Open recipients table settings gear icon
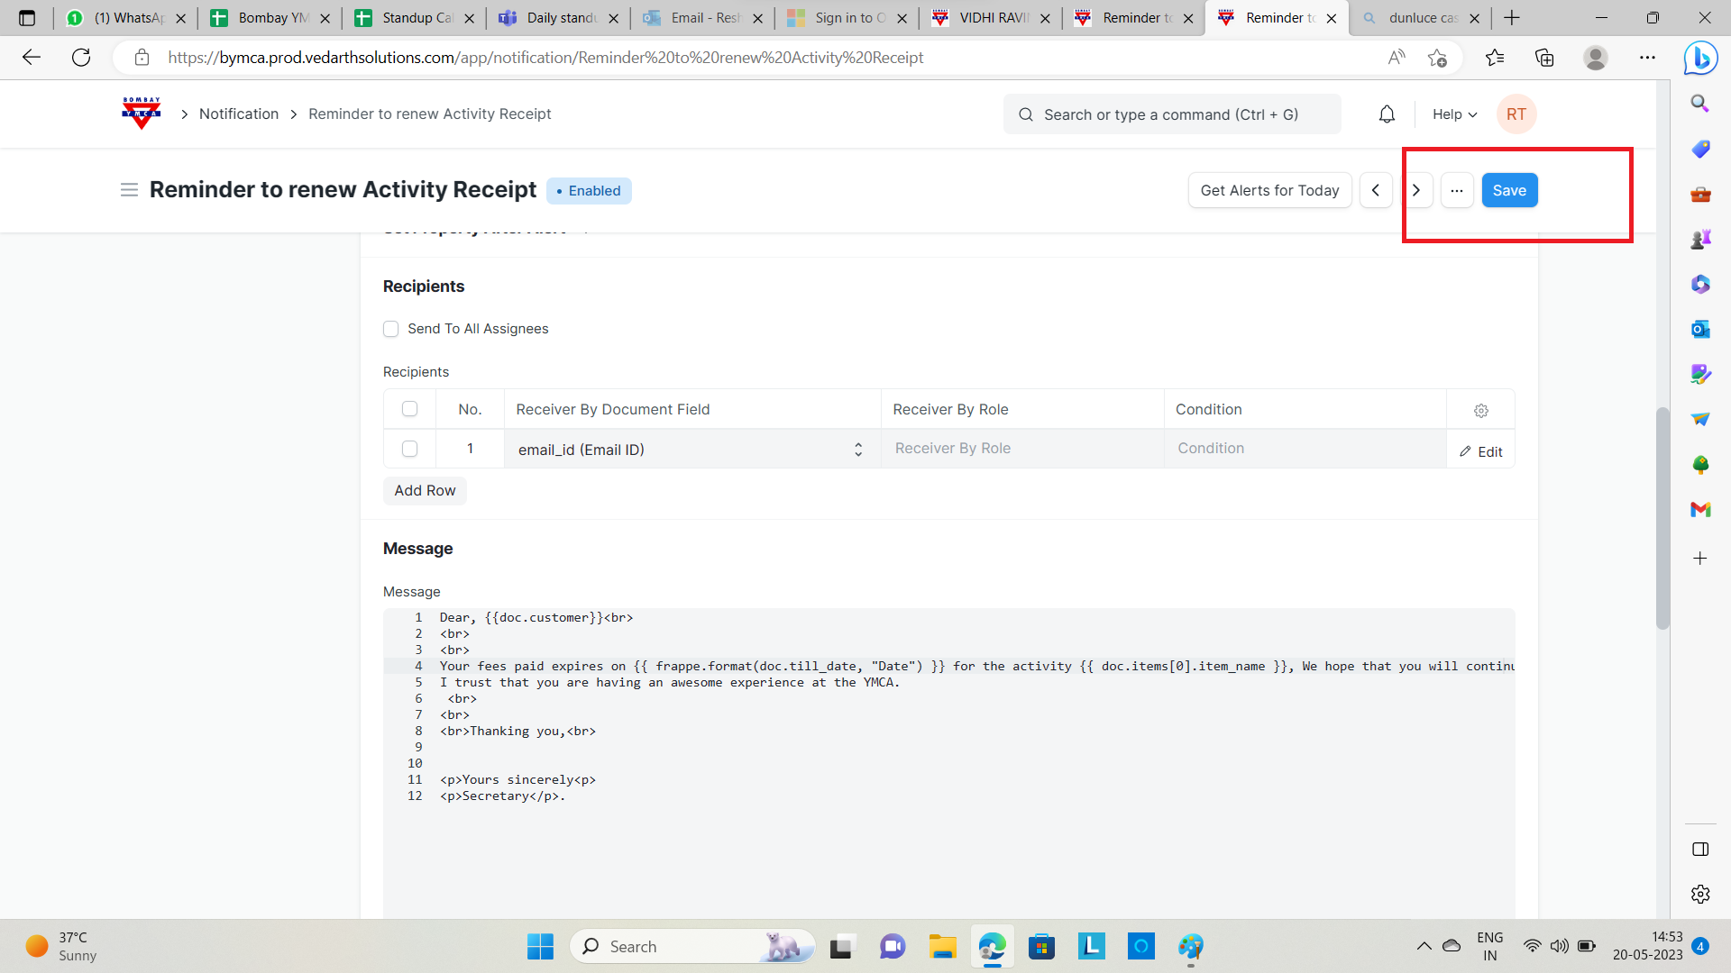 coord(1480,410)
